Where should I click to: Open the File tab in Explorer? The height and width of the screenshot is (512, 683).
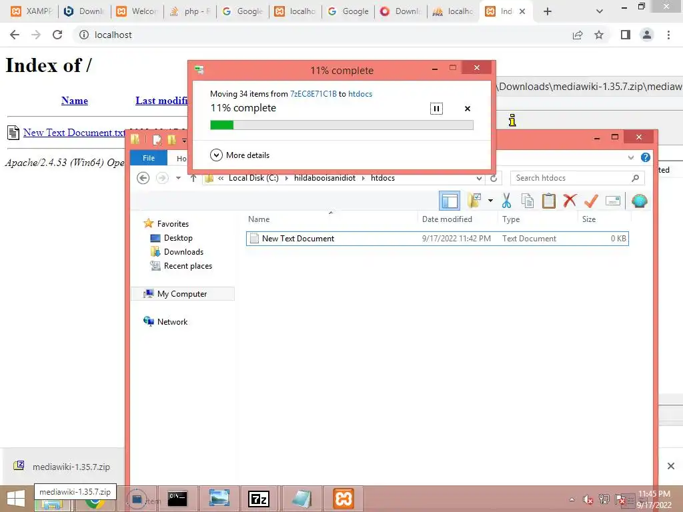[x=149, y=158]
